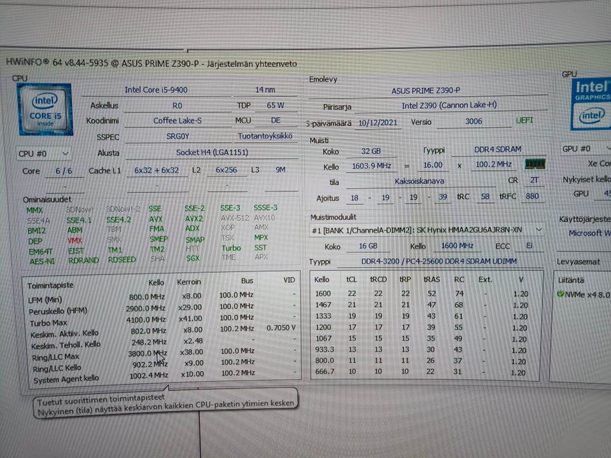Click the memory size 32 GB

(371, 151)
